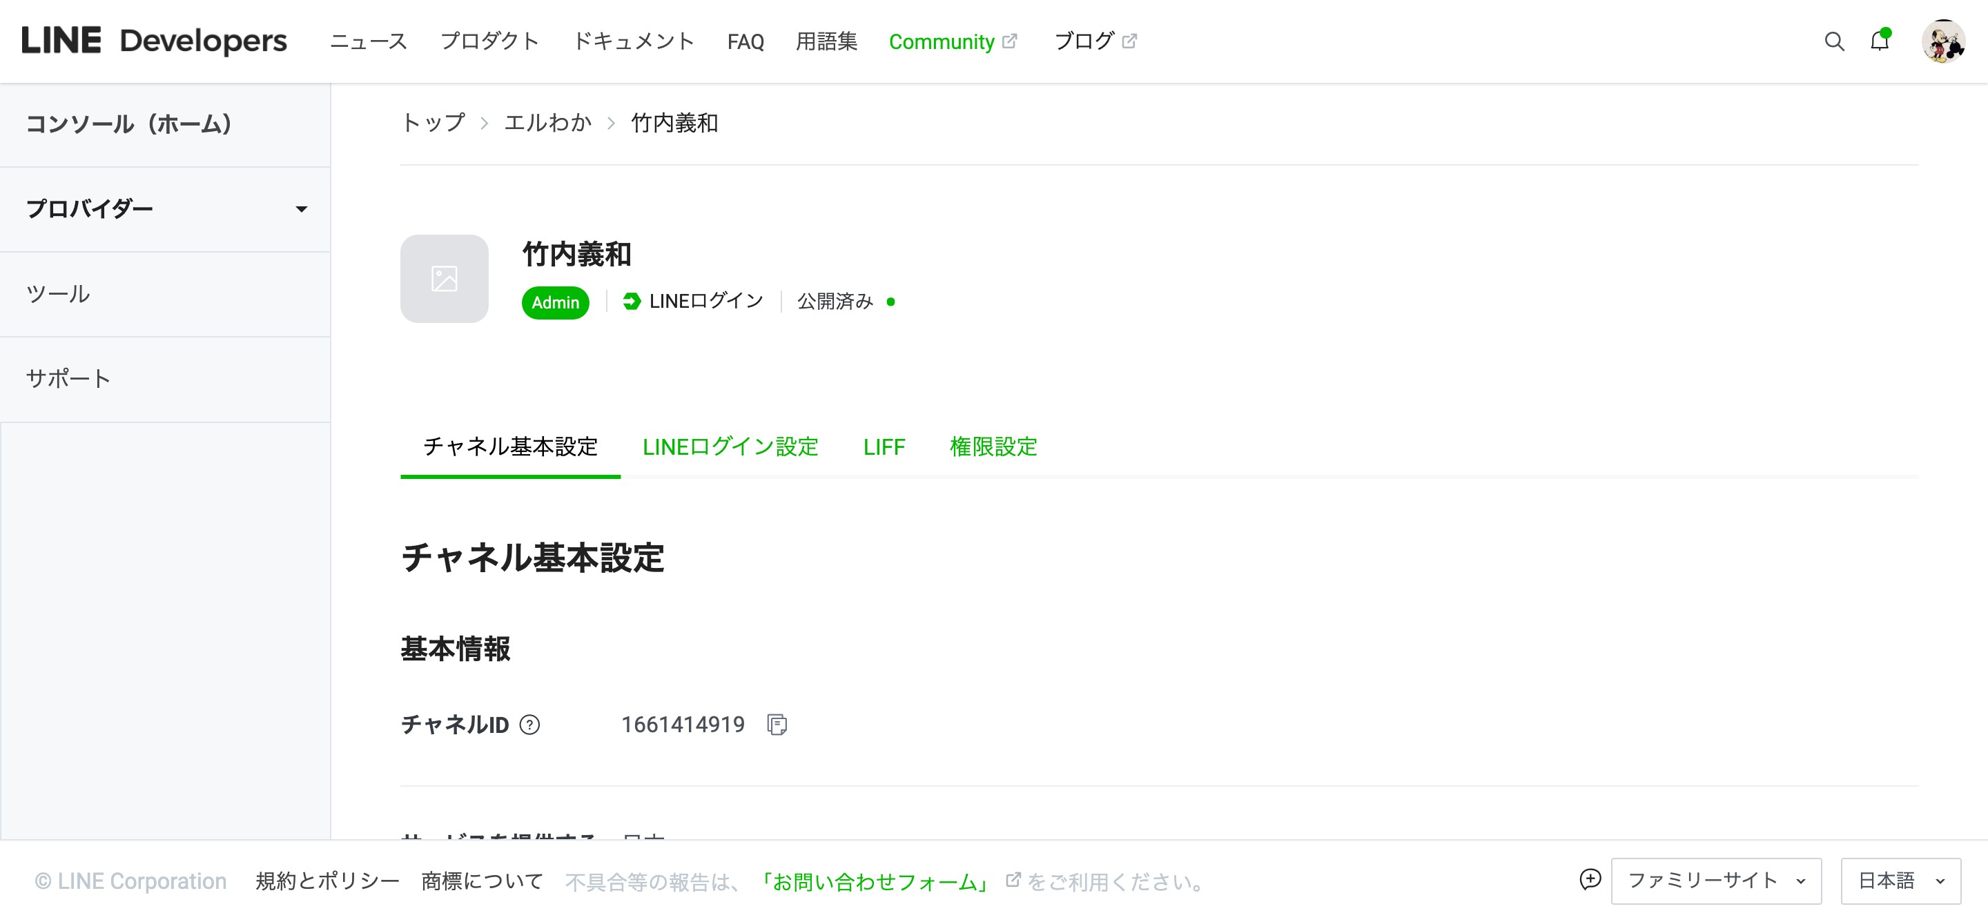
Task: Open 商標について footer link
Action: click(483, 881)
